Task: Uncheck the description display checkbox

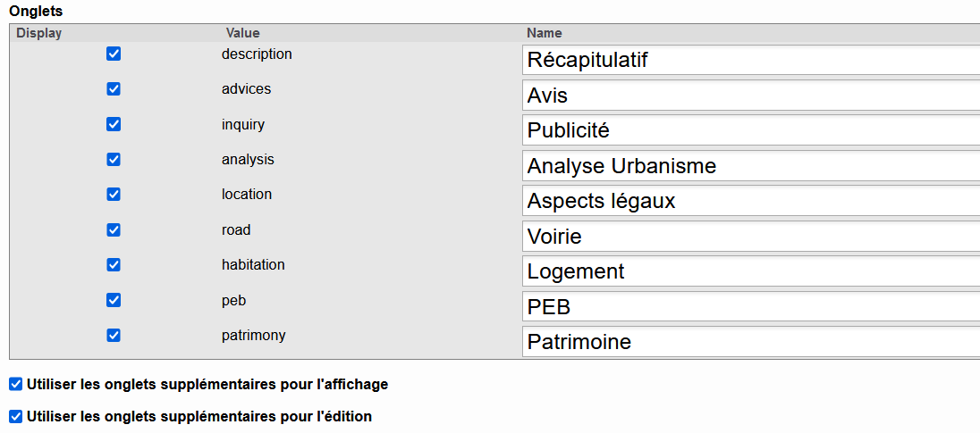Action: tap(114, 54)
